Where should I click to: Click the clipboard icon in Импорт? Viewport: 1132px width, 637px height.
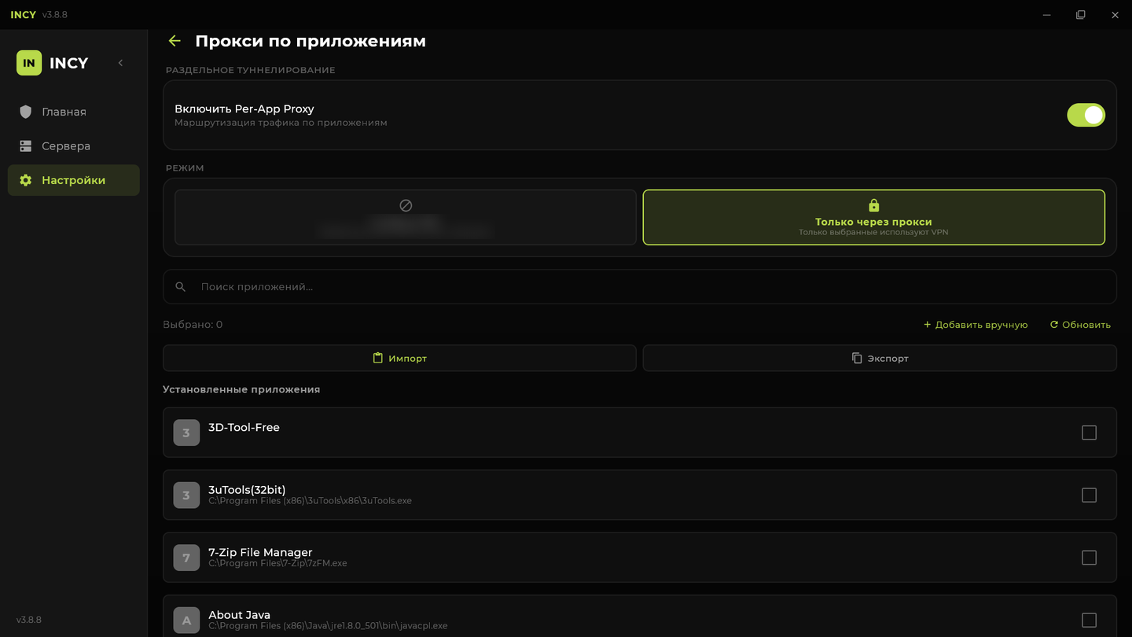point(378,358)
